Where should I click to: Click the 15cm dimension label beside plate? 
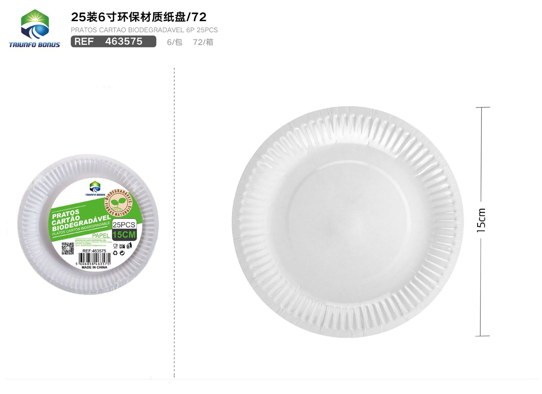pos(481,220)
